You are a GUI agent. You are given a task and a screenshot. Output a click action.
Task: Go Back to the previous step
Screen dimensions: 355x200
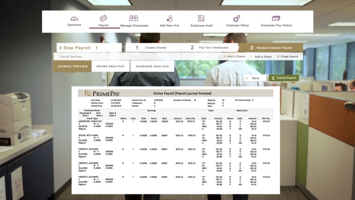pyautogui.click(x=255, y=78)
